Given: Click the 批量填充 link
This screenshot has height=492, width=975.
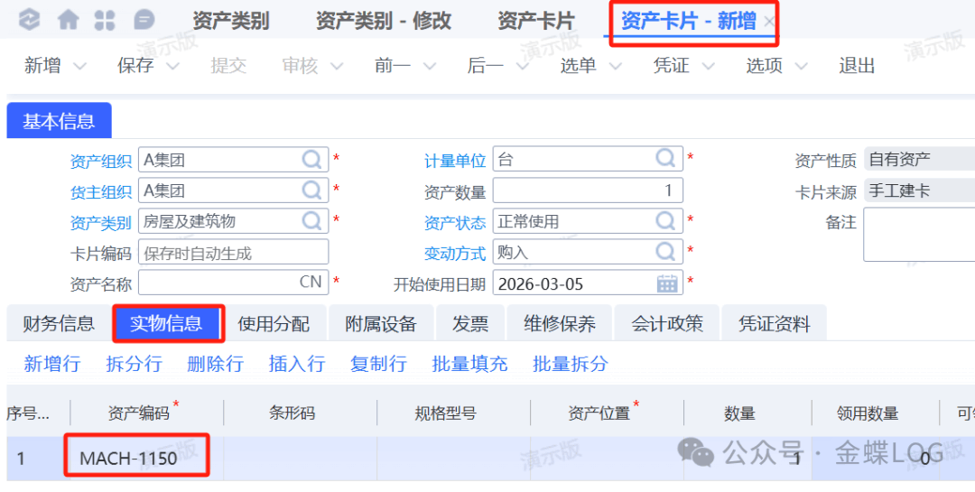Looking at the screenshot, I should click(x=469, y=364).
